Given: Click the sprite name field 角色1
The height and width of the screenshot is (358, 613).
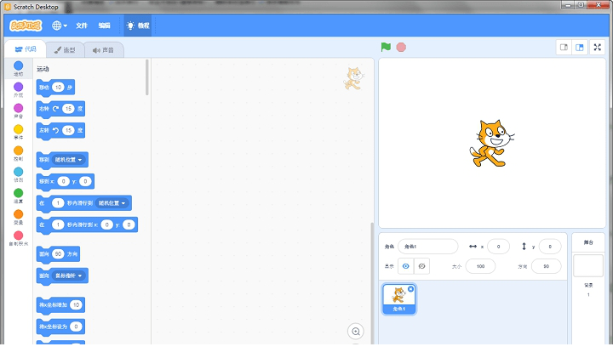Looking at the screenshot, I should pos(427,247).
